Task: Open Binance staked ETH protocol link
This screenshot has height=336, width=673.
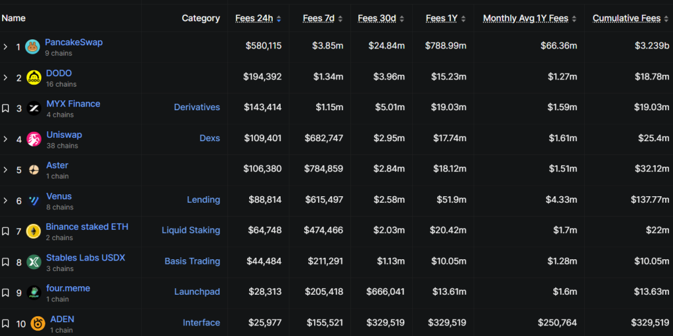Action: click(x=87, y=226)
